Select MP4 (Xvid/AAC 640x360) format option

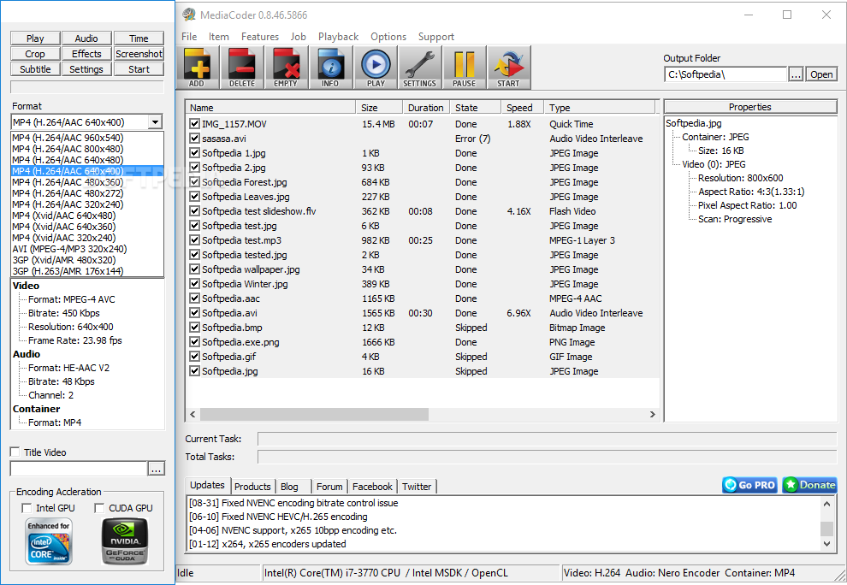point(87,227)
